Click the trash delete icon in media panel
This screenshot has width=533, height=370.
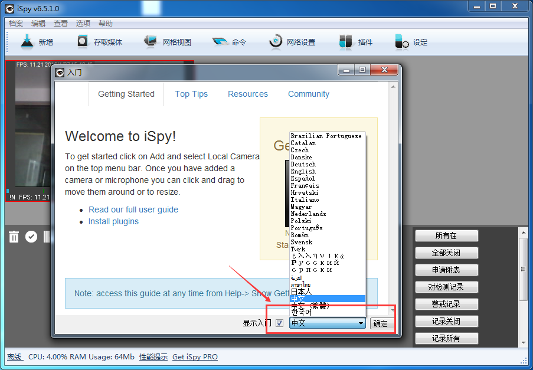pos(14,237)
